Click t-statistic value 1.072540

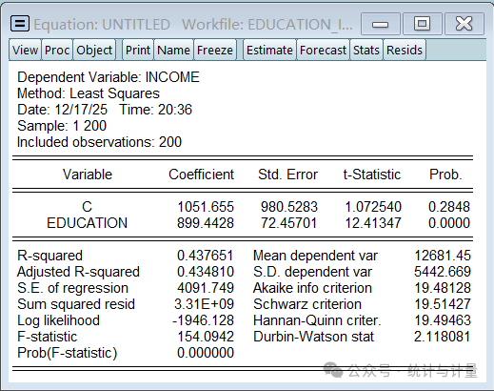point(373,207)
